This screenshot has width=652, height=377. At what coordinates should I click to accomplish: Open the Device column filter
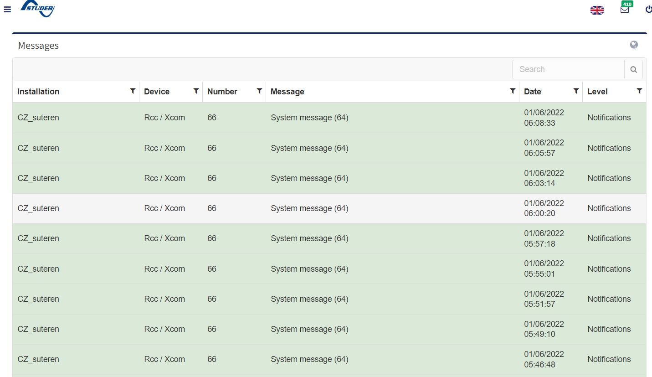click(196, 91)
